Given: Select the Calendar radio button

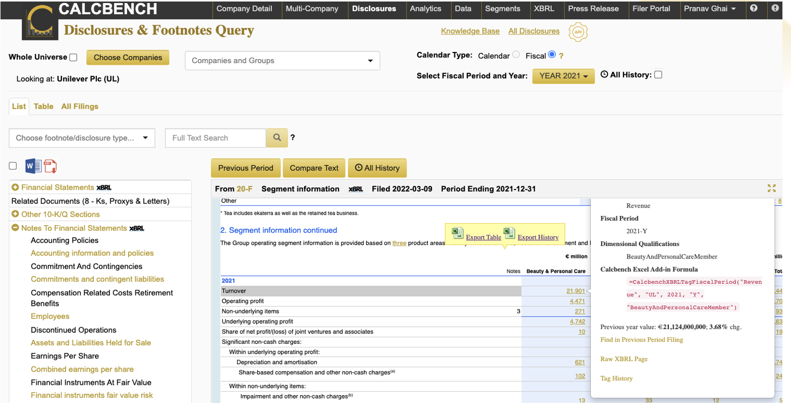Looking at the screenshot, I should click(x=516, y=55).
